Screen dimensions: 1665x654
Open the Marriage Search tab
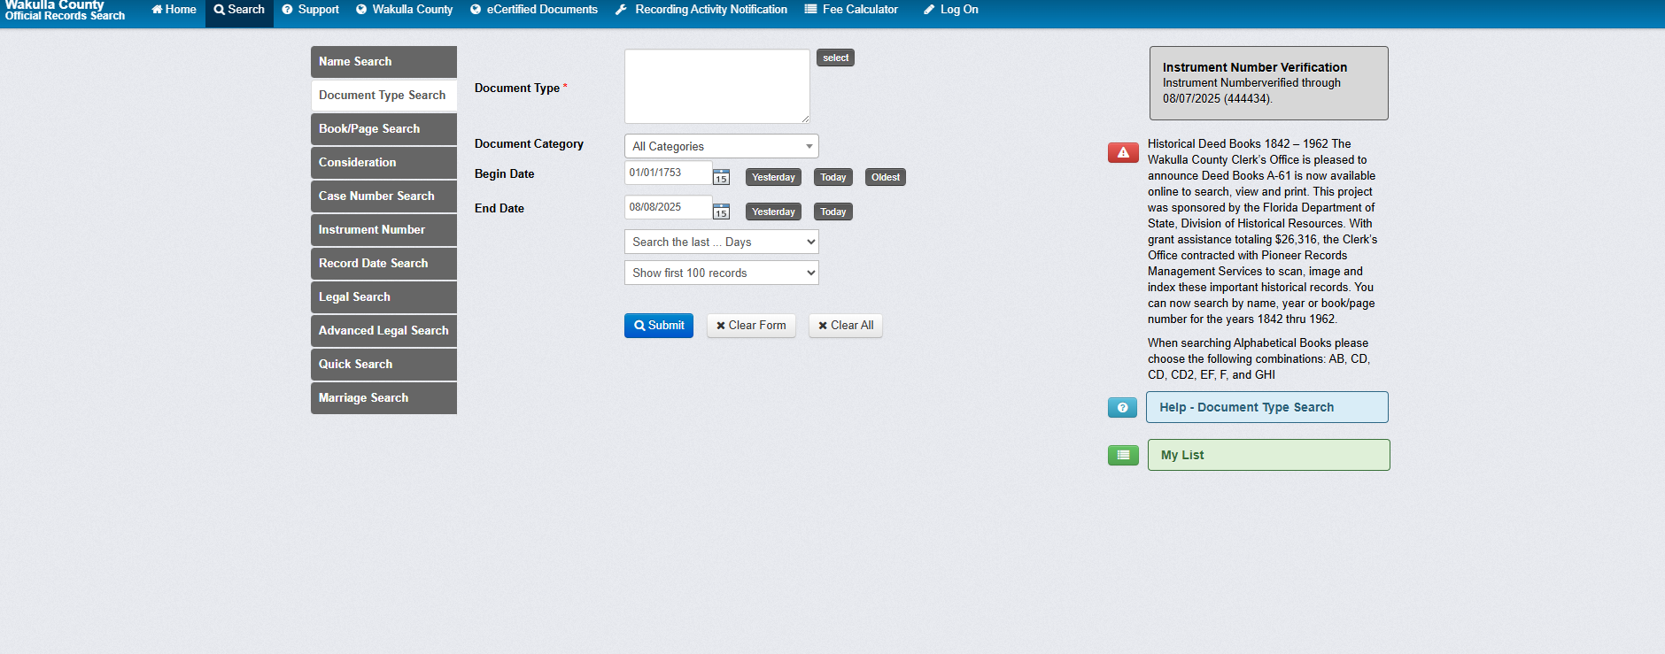pos(383,398)
